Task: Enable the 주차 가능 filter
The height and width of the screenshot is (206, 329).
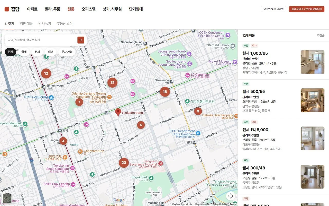Action: tap(67, 52)
